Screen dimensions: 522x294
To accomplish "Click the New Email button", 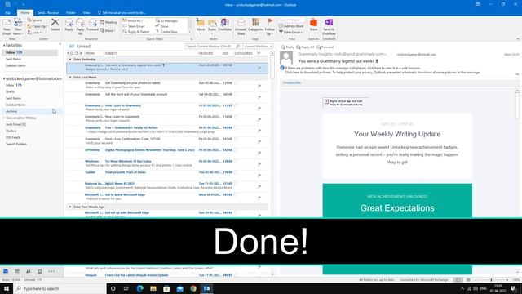I will pos(7,27).
